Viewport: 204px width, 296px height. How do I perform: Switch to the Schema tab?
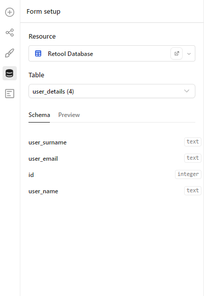39,115
